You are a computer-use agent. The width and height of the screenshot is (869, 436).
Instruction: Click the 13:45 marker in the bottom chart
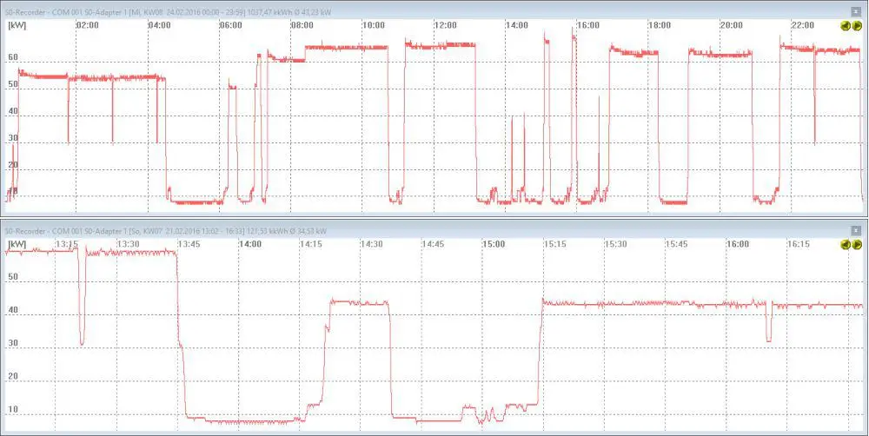click(x=189, y=245)
